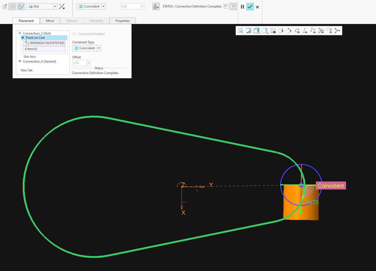Toggle datum plane display

point(297,30)
